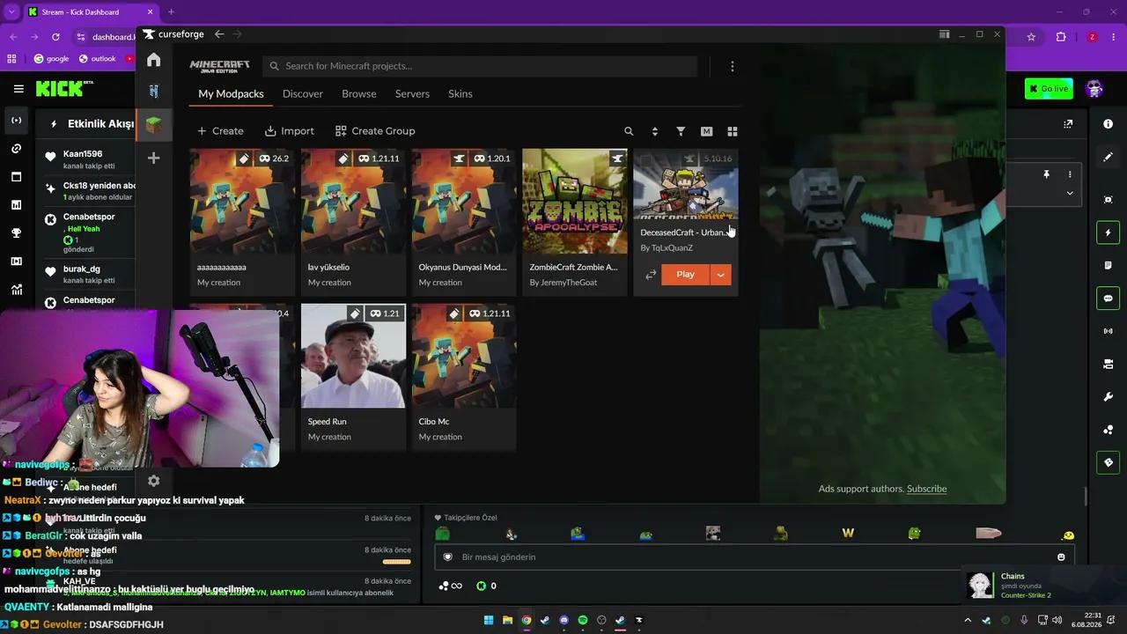The image size is (1127, 634).
Task: Expand the chevron in the Kick right panel
Action: 1070,193
